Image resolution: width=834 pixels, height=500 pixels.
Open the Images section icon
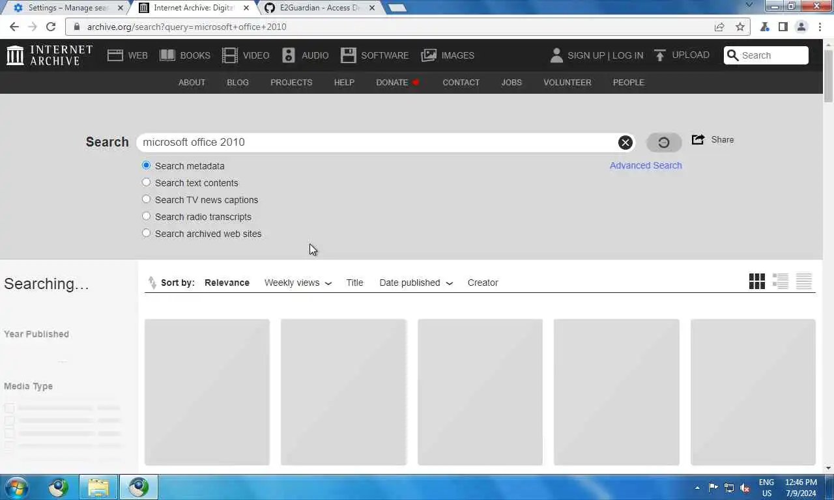pyautogui.click(x=429, y=55)
